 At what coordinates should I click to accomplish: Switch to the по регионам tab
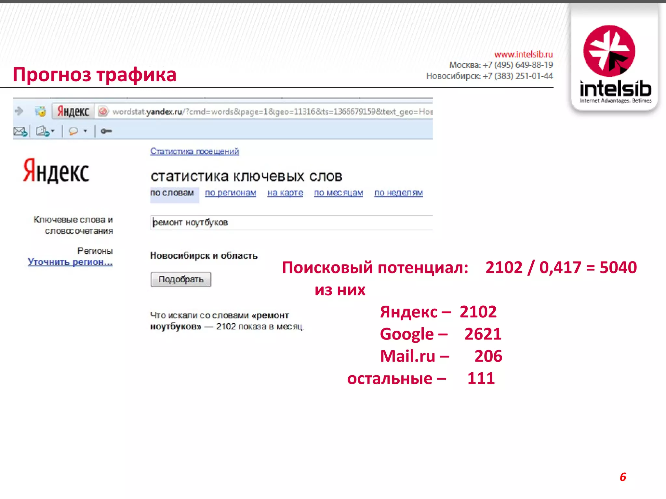point(231,193)
